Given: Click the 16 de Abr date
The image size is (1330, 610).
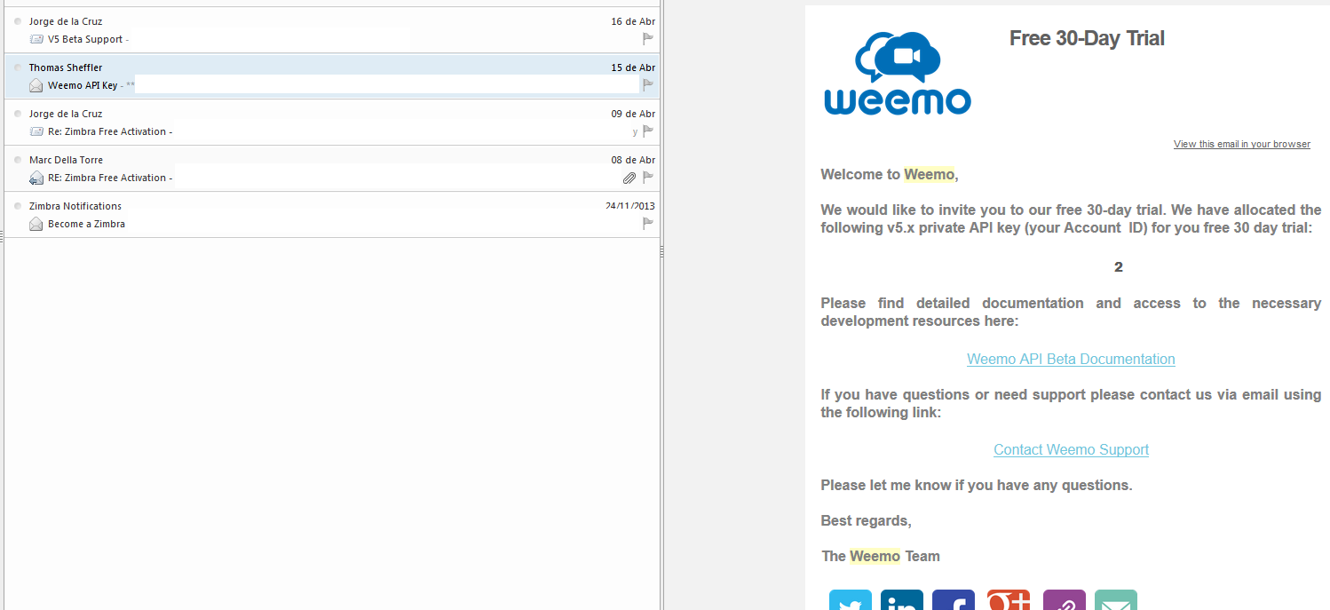Looking at the screenshot, I should (633, 21).
